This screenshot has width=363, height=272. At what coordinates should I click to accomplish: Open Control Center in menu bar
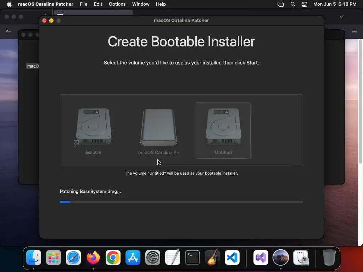(x=305, y=4)
